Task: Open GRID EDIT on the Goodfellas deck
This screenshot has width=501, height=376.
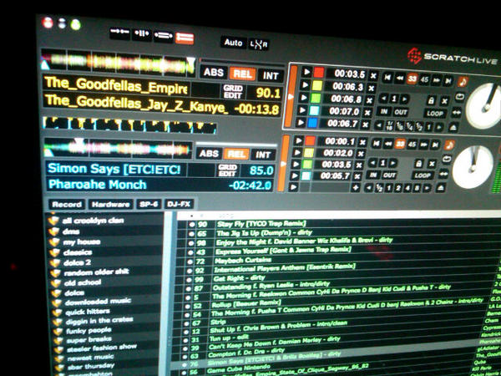Action: tap(233, 92)
